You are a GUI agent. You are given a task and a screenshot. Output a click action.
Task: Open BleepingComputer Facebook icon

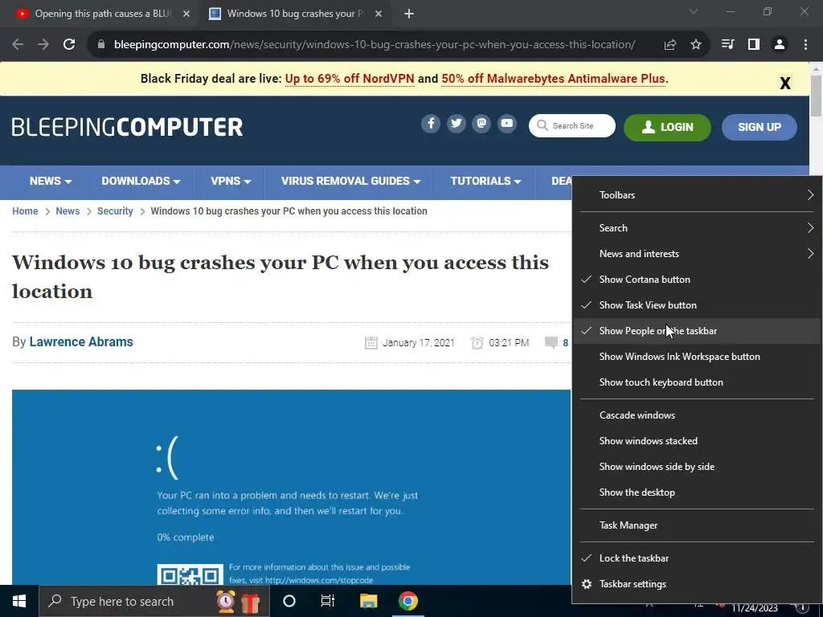click(x=431, y=124)
